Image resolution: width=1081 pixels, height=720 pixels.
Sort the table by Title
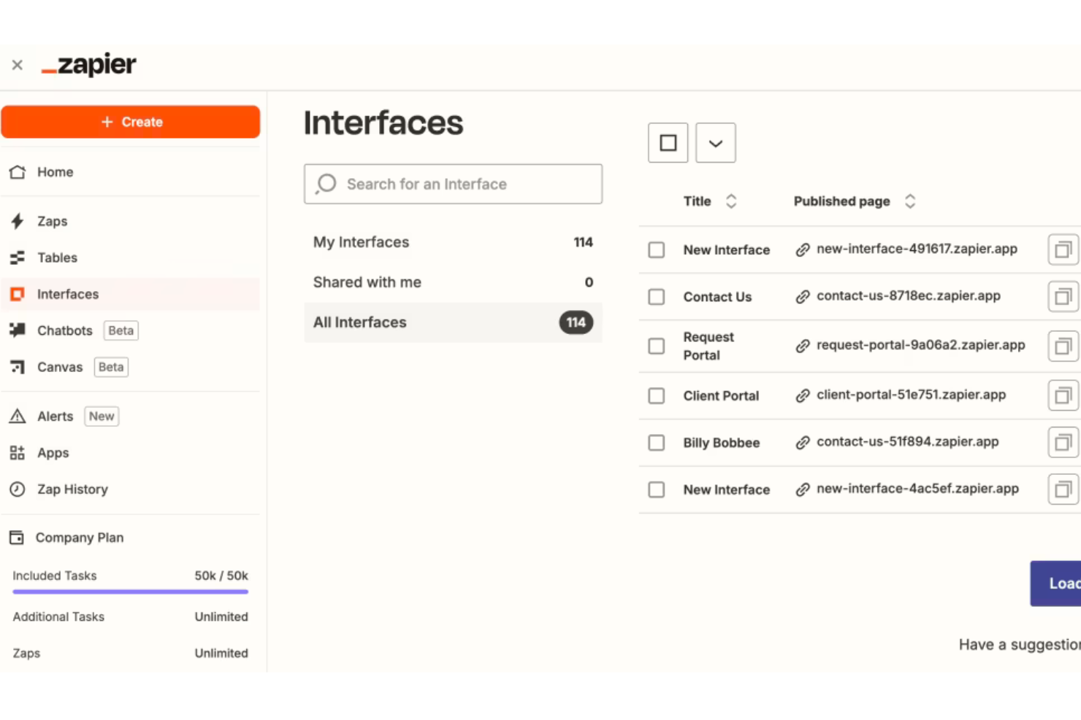coord(710,201)
